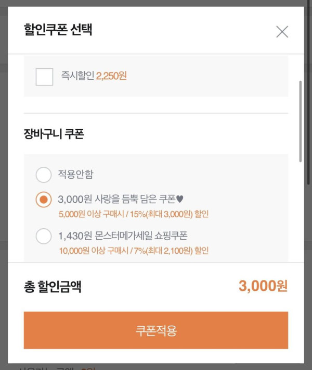Select the 3,000원 사랑을 듬뿍 담은 쿠폰 radio
The height and width of the screenshot is (370, 312).
pyautogui.click(x=44, y=200)
